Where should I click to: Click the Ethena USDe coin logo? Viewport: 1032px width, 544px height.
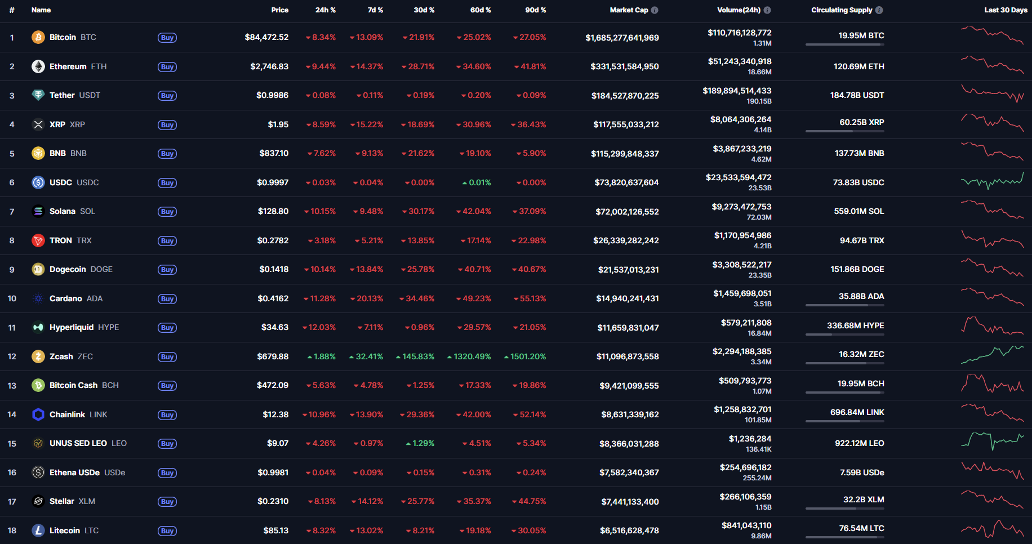38,472
